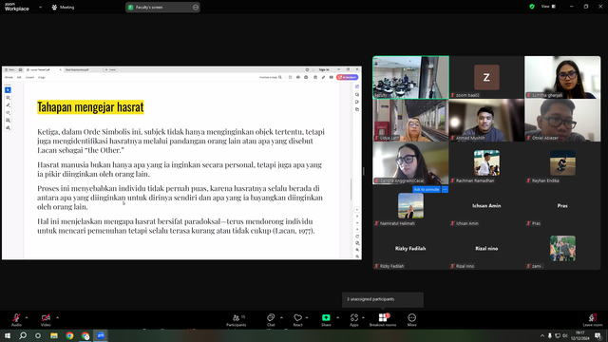Open File Explorer from the taskbar
Viewport: 608px width, 342px height.
(54, 335)
